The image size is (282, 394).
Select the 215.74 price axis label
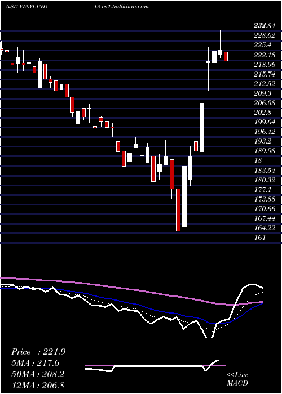[265, 74]
